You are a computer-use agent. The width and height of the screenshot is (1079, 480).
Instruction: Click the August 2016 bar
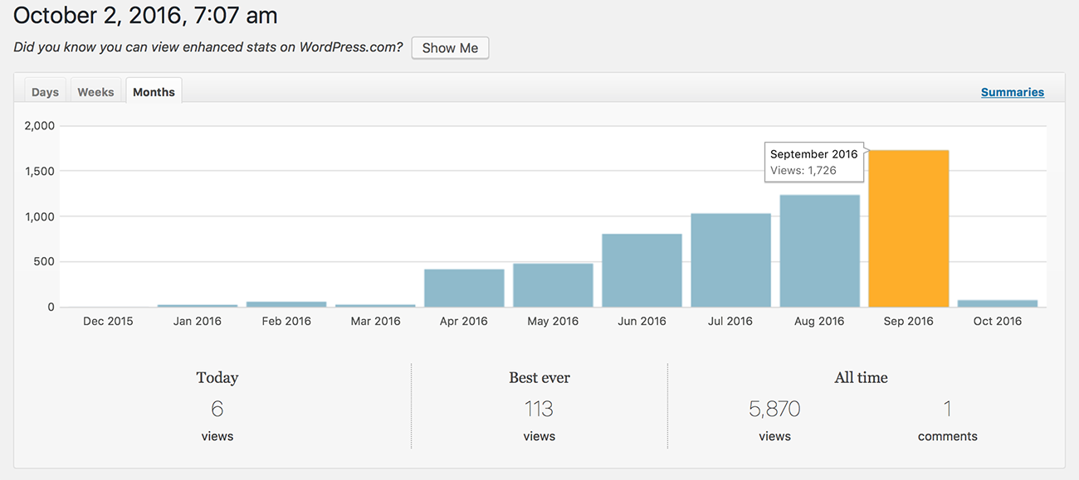pos(819,251)
